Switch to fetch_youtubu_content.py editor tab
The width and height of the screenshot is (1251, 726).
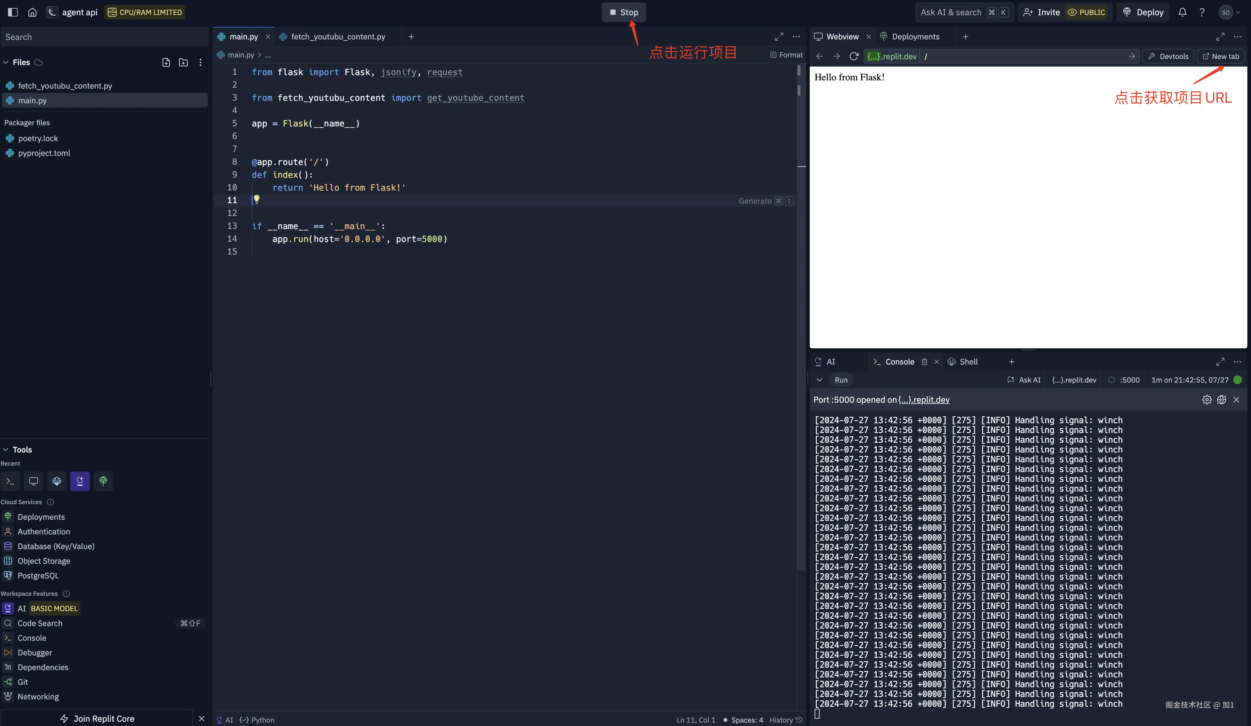tap(338, 37)
